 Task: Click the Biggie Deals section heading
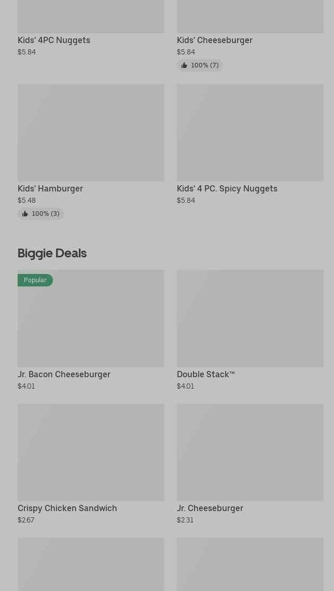click(x=52, y=253)
